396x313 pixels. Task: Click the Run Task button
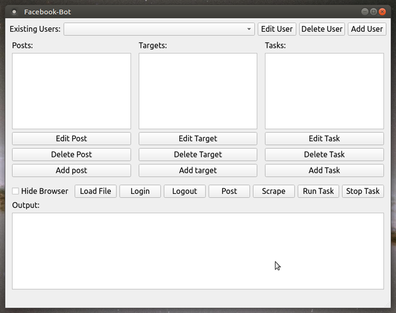click(318, 191)
